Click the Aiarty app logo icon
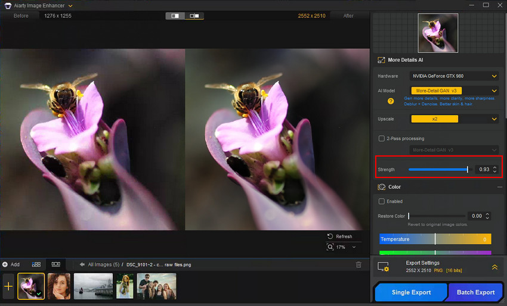 (8, 5)
